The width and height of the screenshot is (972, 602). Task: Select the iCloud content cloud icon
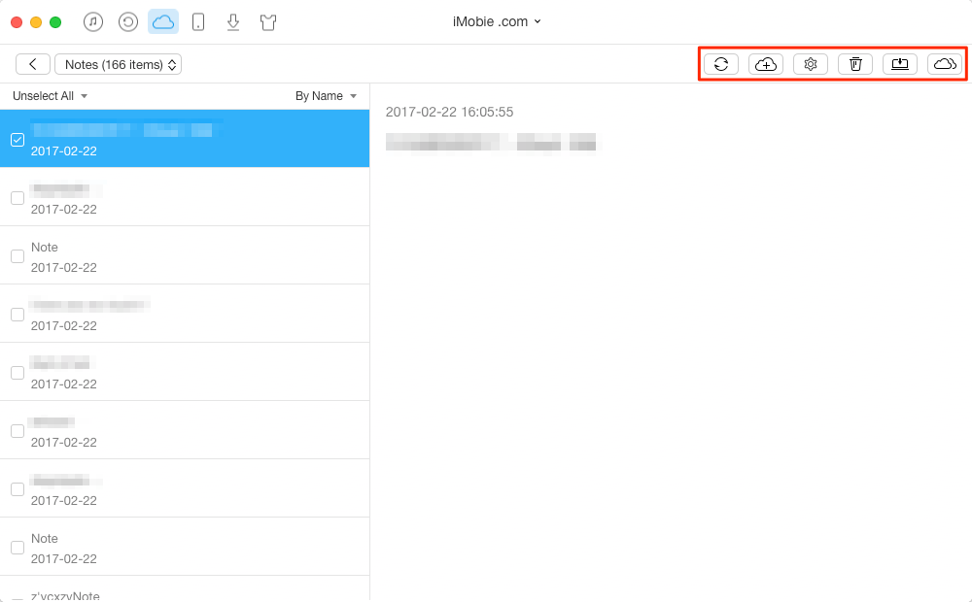point(163,22)
